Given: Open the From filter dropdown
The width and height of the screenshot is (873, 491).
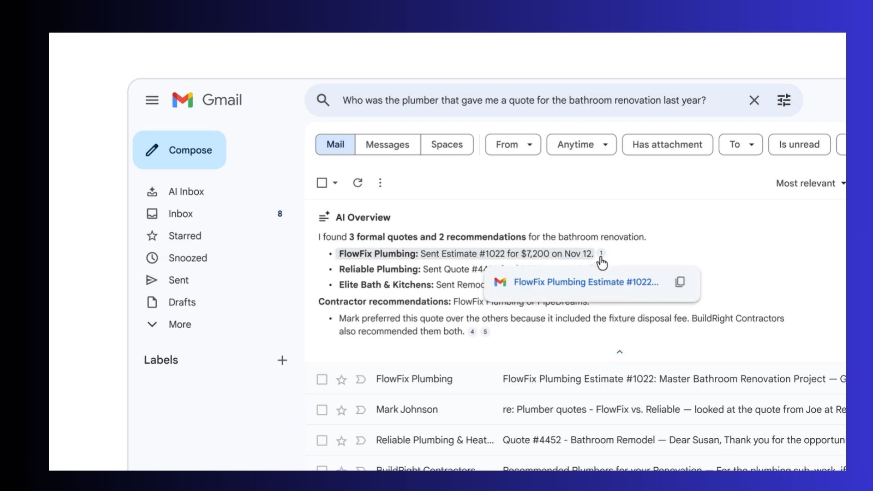Looking at the screenshot, I should click(513, 145).
